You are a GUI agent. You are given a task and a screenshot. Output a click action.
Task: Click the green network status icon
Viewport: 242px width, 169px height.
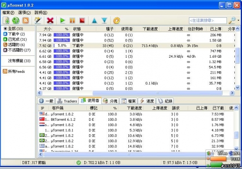79,163
